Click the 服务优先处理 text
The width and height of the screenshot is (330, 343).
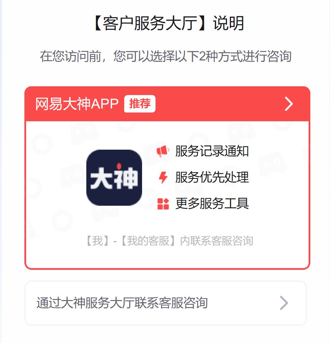(x=212, y=177)
